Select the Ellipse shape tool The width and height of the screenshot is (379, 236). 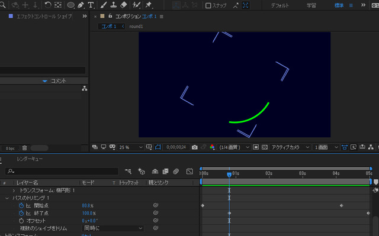pyautogui.click(x=70, y=5)
